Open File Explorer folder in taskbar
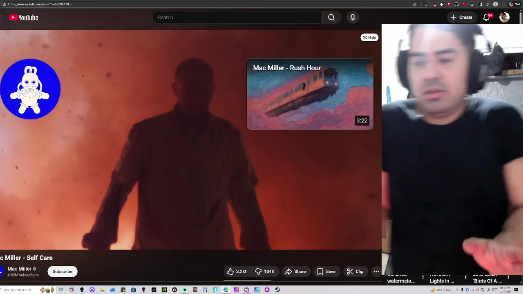Viewport: 523px width, 294px height. coord(102,290)
